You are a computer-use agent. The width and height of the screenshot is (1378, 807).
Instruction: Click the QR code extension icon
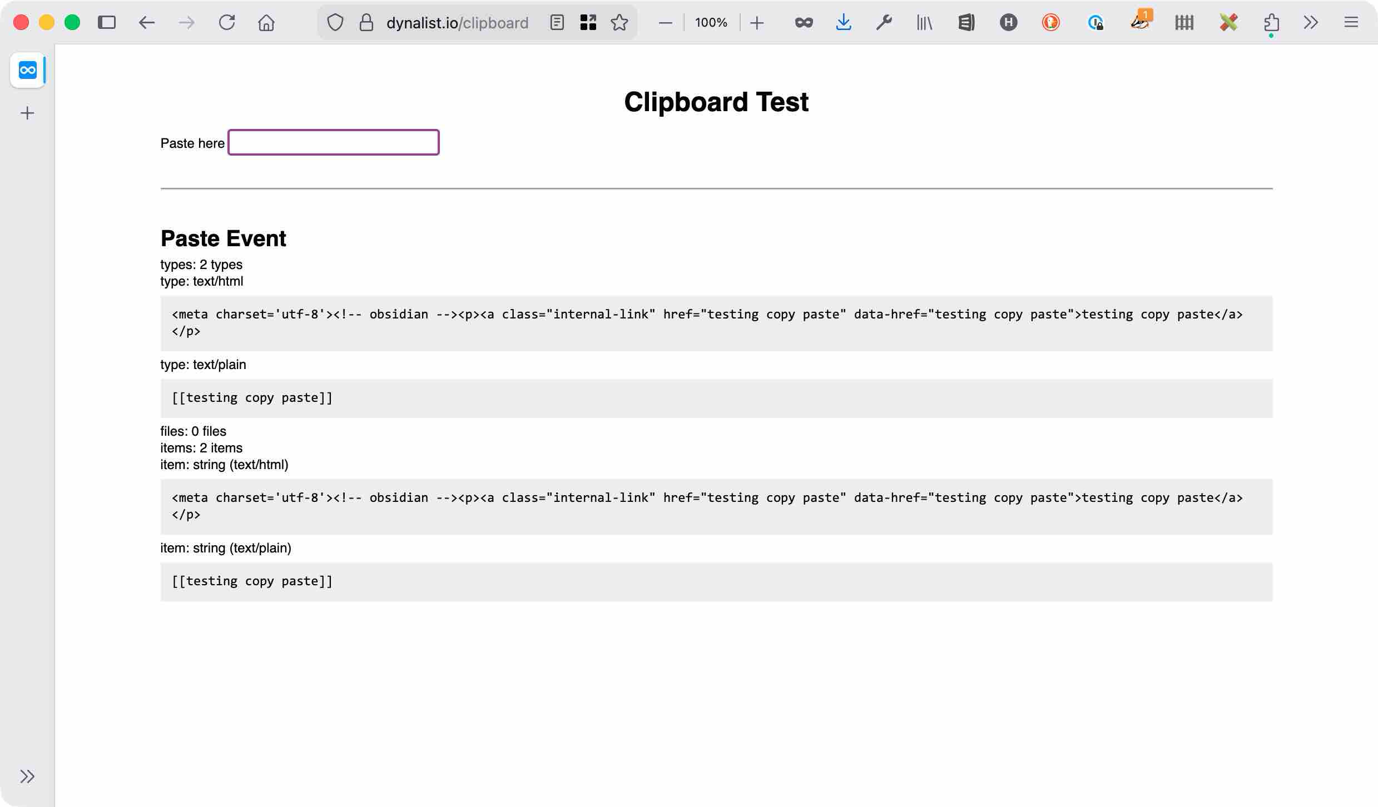(588, 22)
